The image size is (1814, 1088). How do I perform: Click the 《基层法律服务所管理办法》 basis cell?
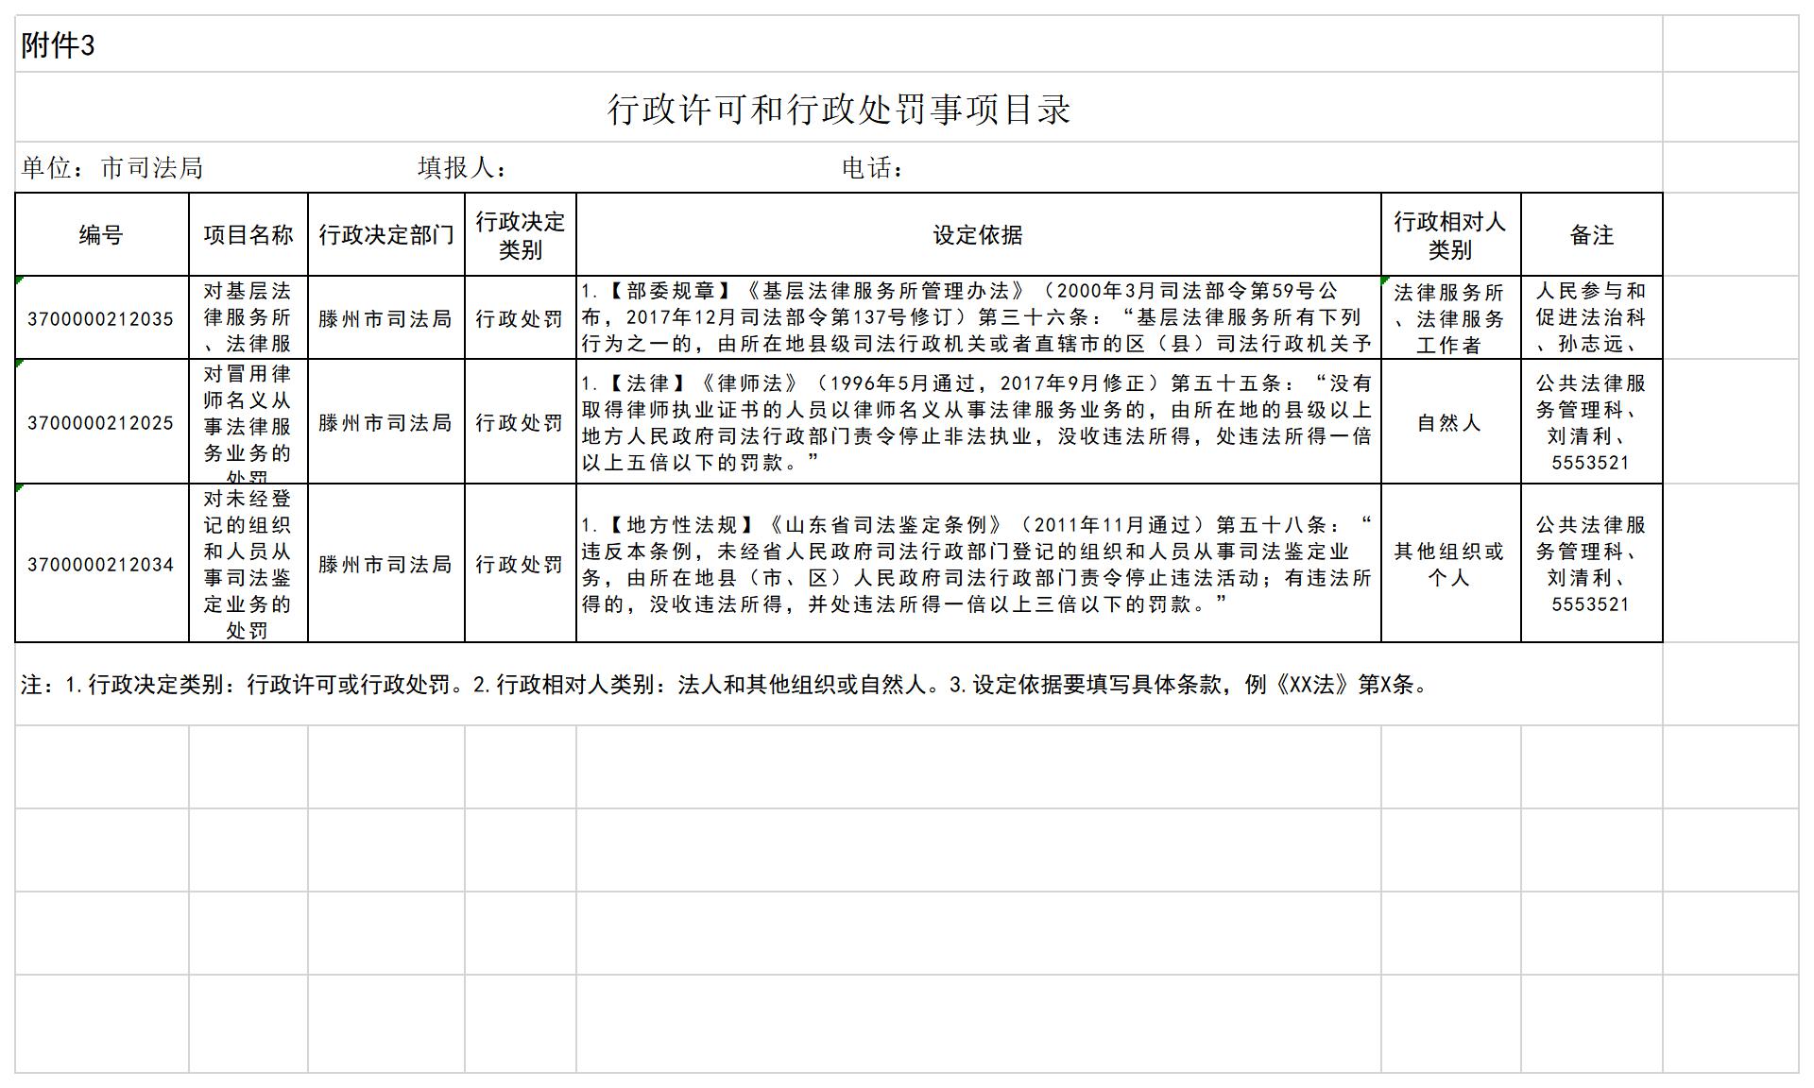tap(978, 317)
